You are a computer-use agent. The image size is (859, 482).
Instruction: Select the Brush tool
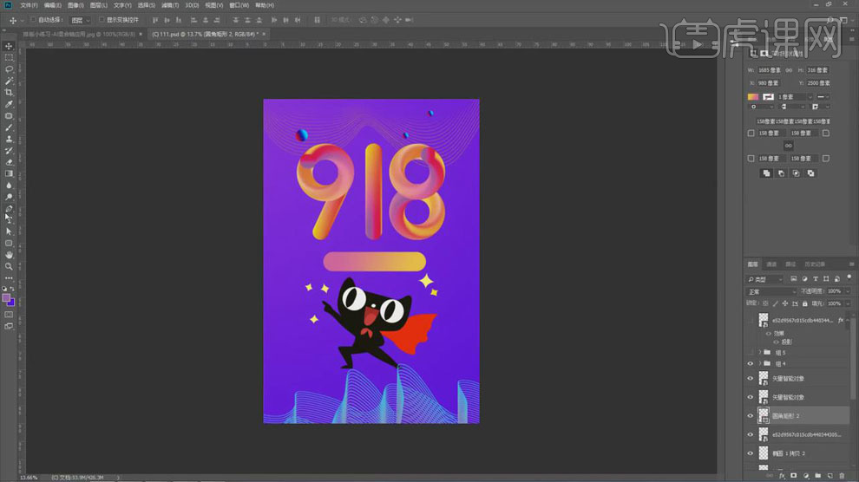click(9, 127)
